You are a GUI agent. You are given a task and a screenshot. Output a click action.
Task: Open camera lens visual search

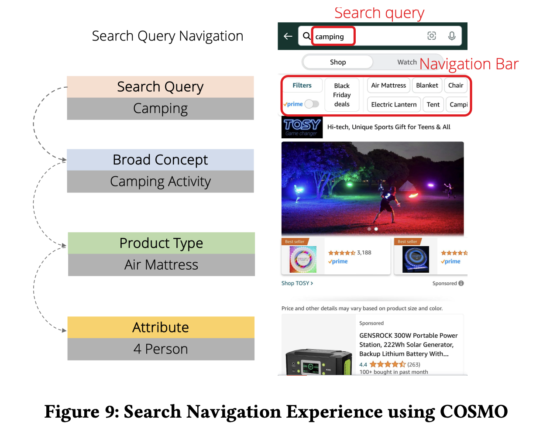pyautogui.click(x=431, y=36)
